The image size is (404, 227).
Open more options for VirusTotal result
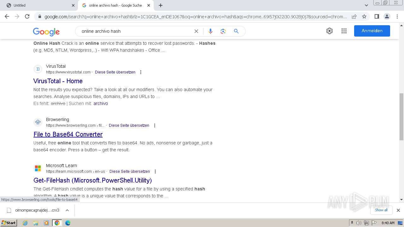(141, 72)
